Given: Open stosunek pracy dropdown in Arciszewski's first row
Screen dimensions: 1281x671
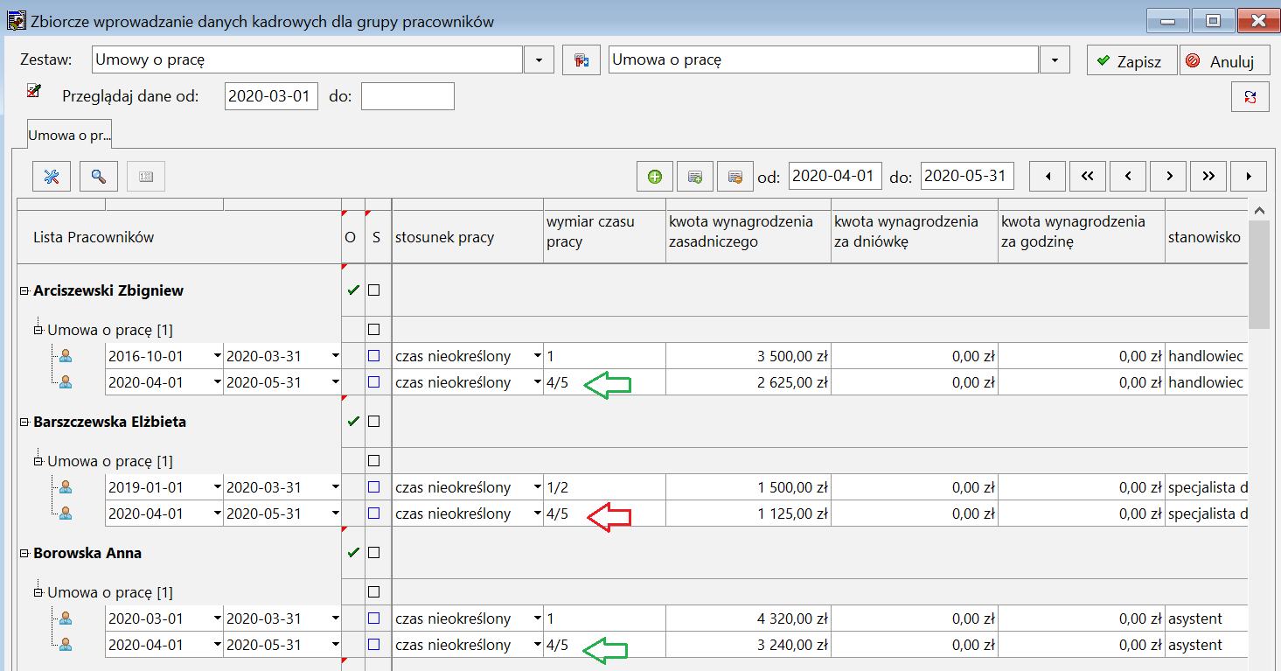Looking at the screenshot, I should [538, 356].
